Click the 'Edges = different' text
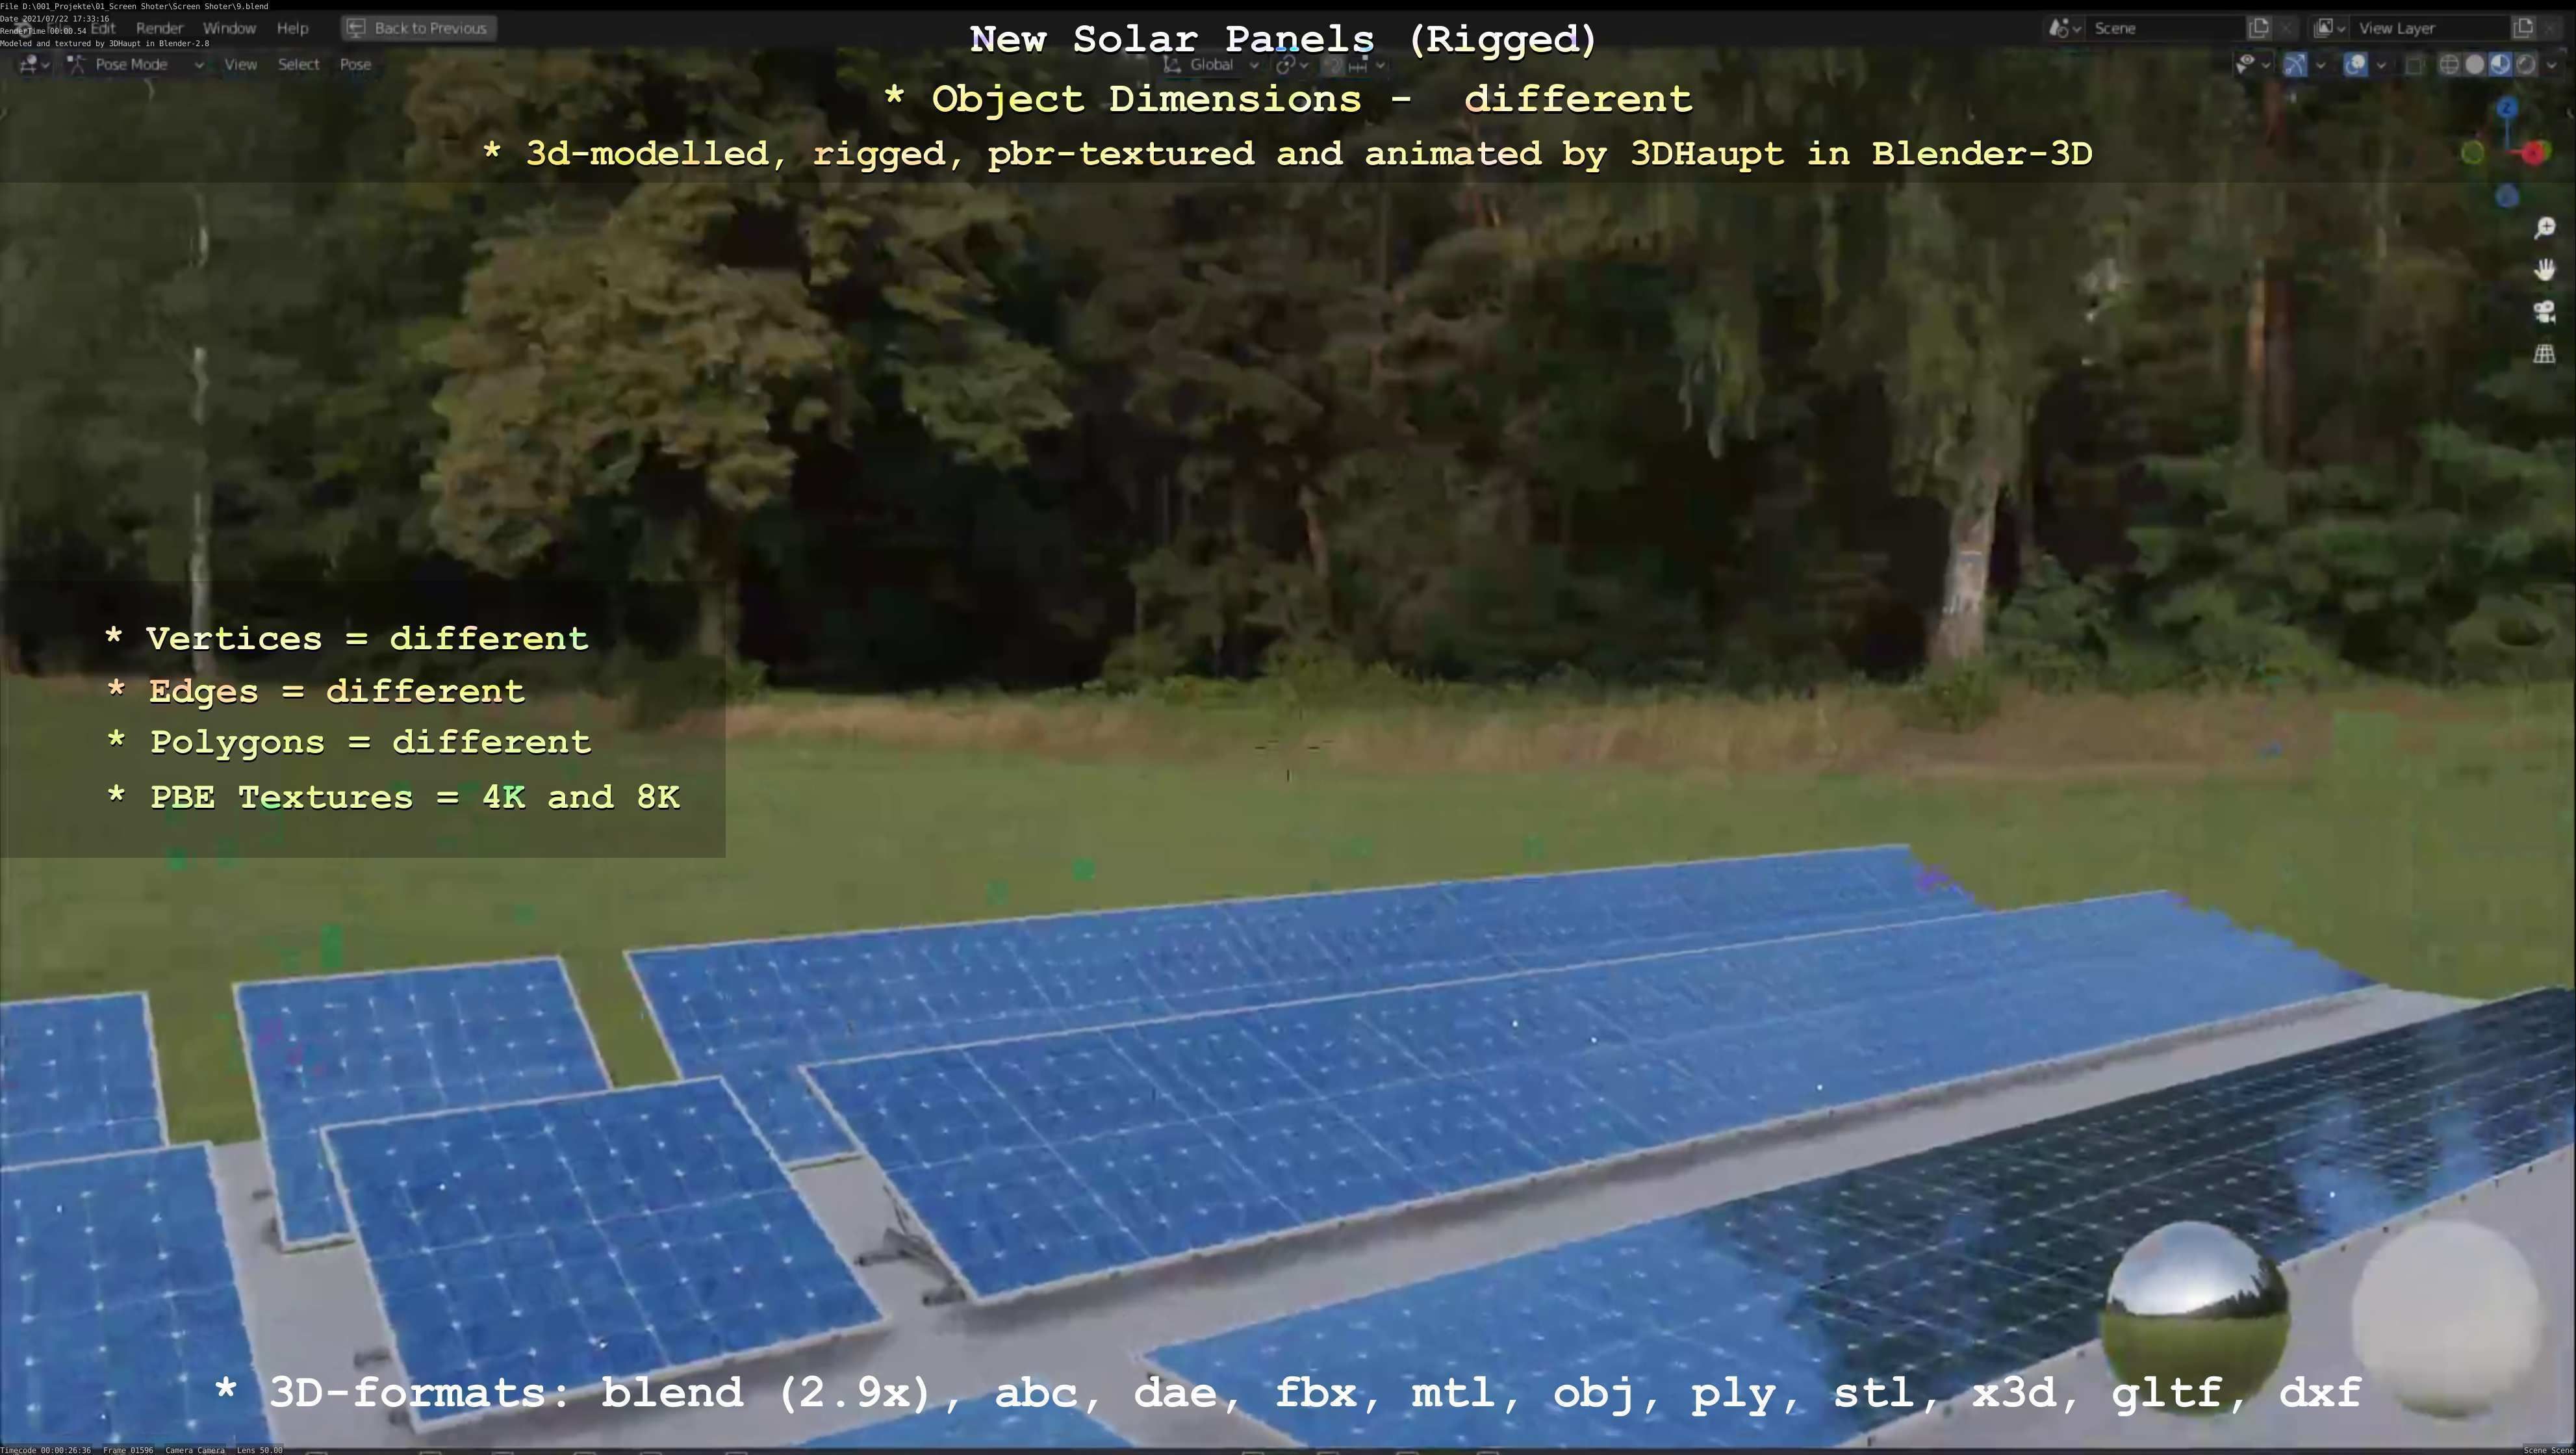 click(316, 691)
